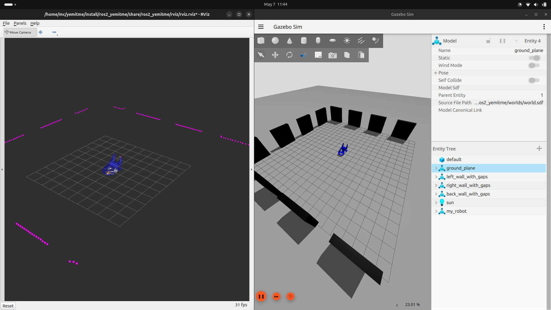Screen dimensions: 551x310
Task: Enable Wind Mode switch
Action: (x=534, y=65)
